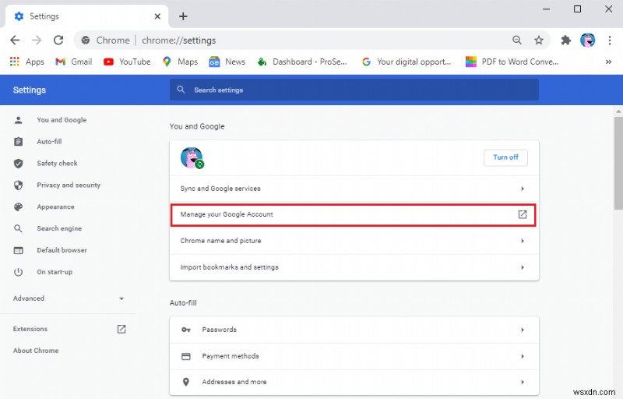Select Appearance in the sidebar
Viewport: 623px width, 399px height.
55,207
